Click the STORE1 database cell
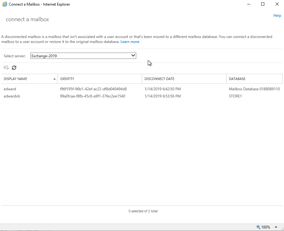The width and height of the screenshot is (284, 231). click(x=235, y=96)
